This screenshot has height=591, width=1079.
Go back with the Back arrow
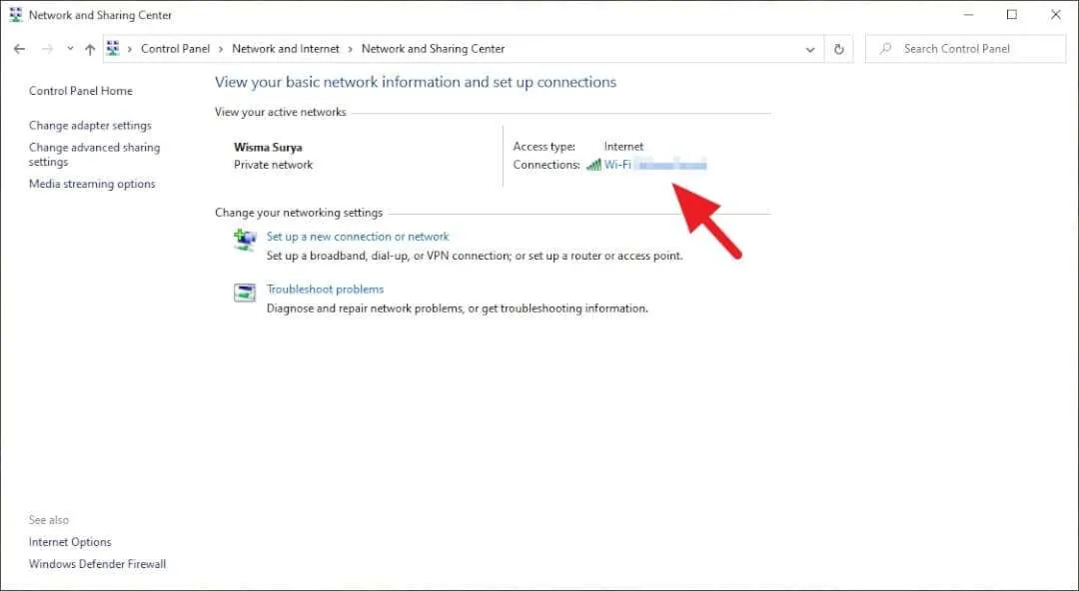coord(19,49)
